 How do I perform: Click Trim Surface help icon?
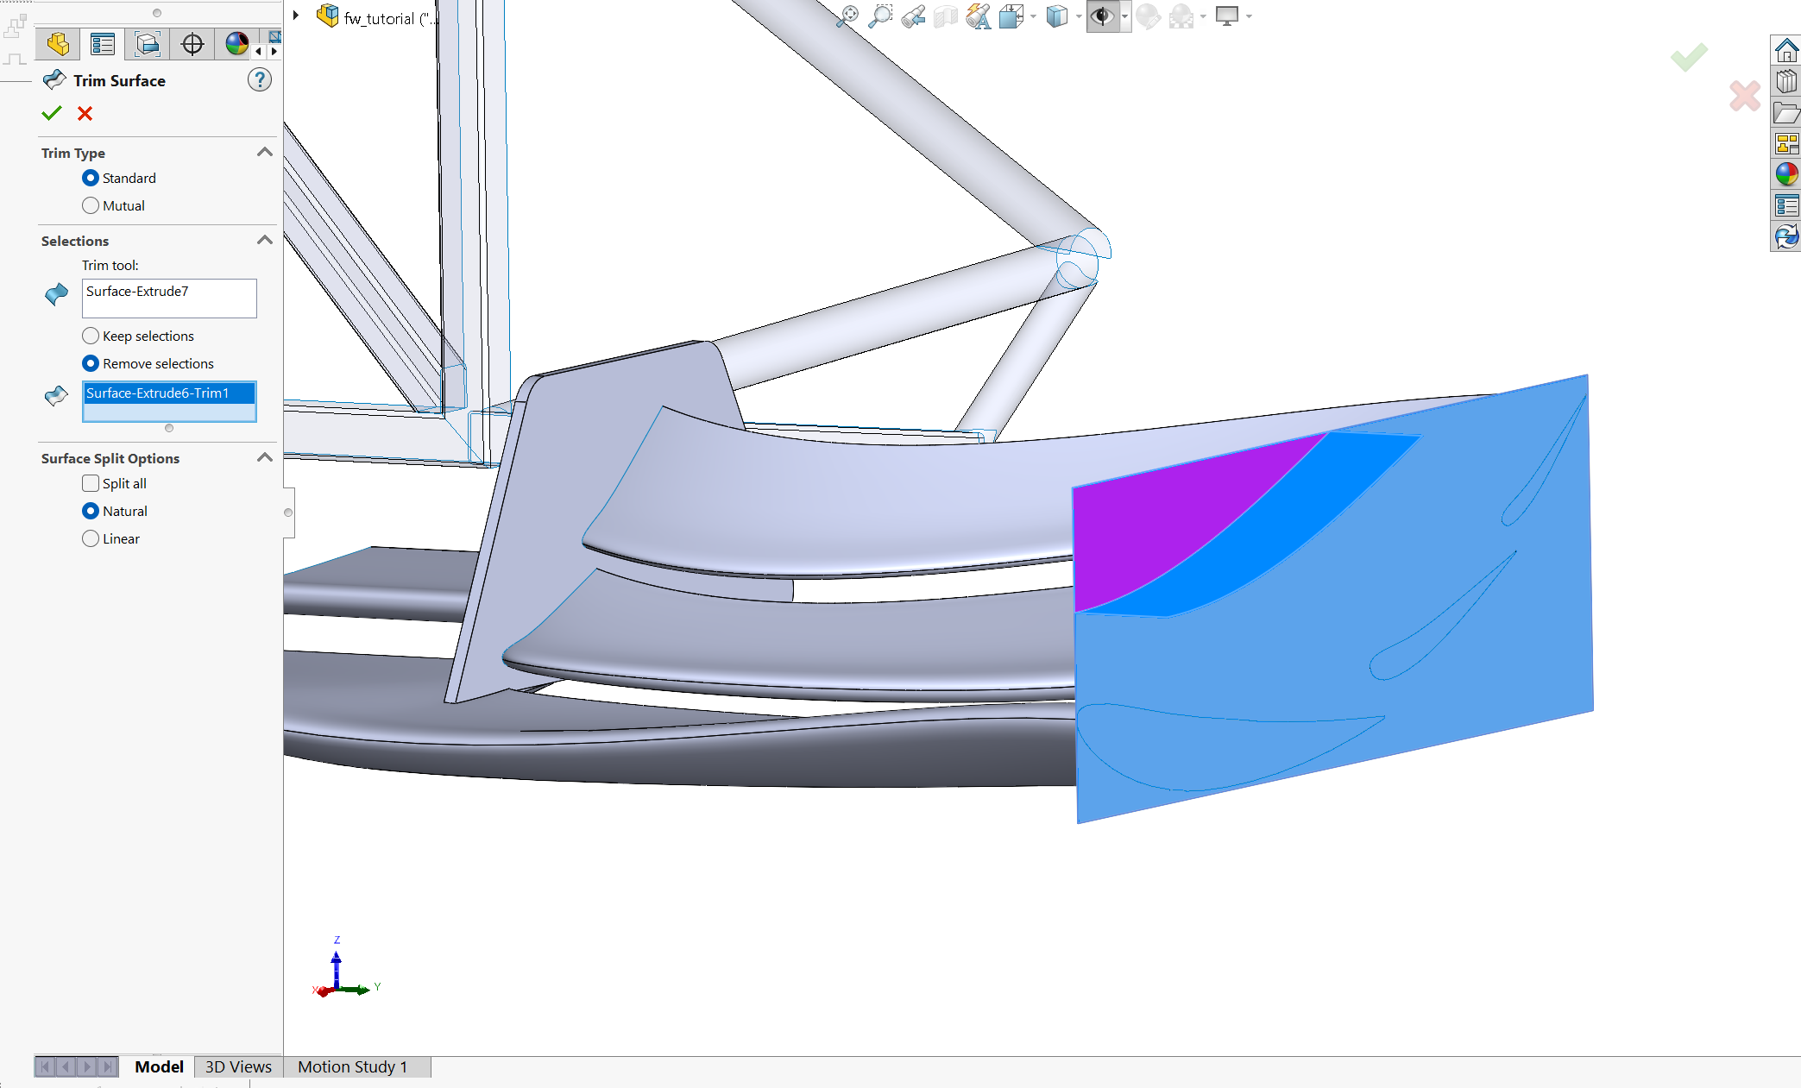pos(259,80)
